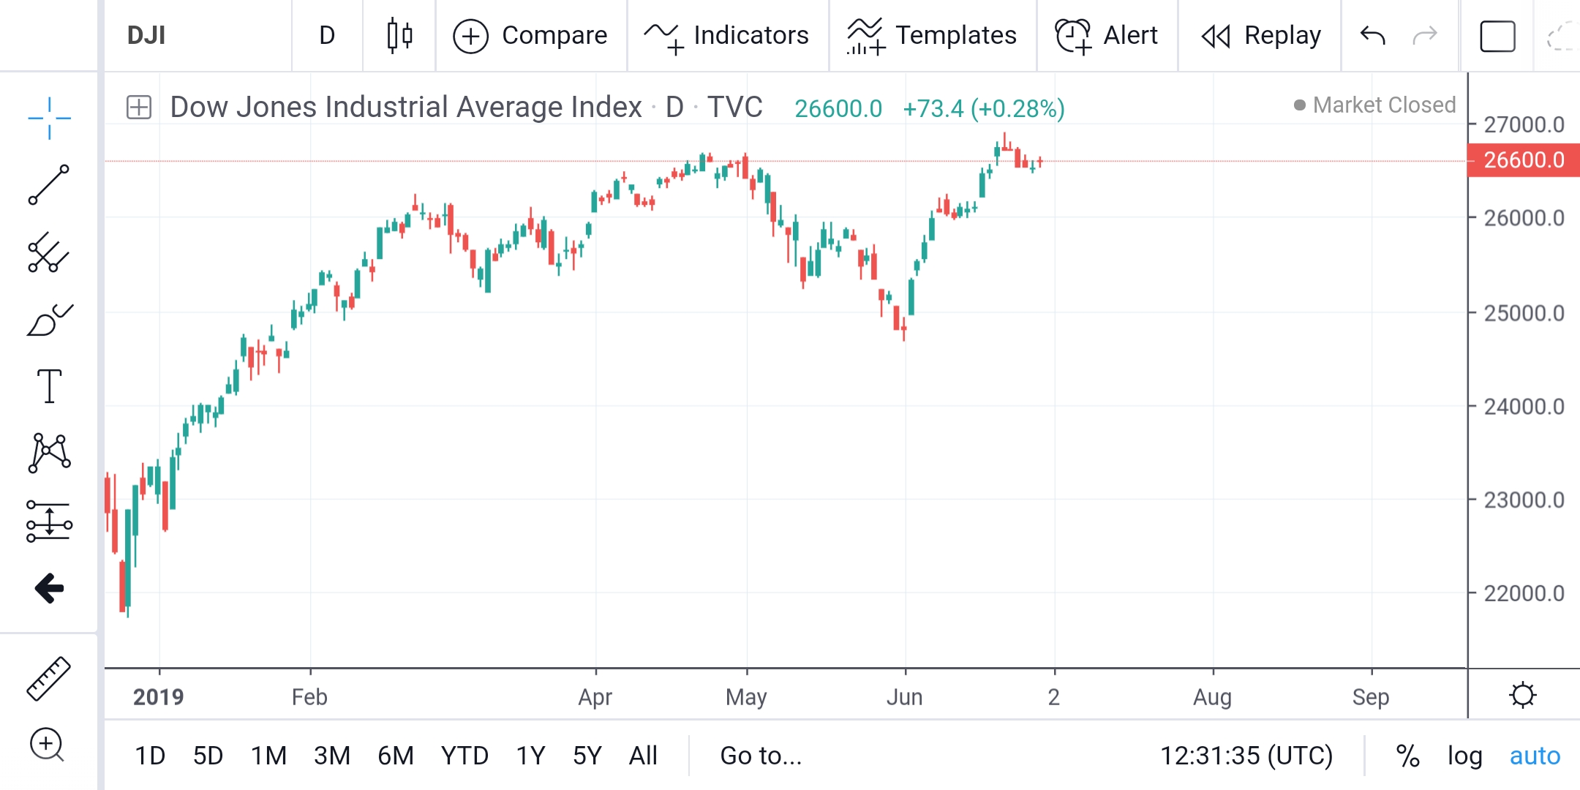Image resolution: width=1580 pixels, height=790 pixels.
Task: Click the Go to... date button
Action: coord(761,756)
